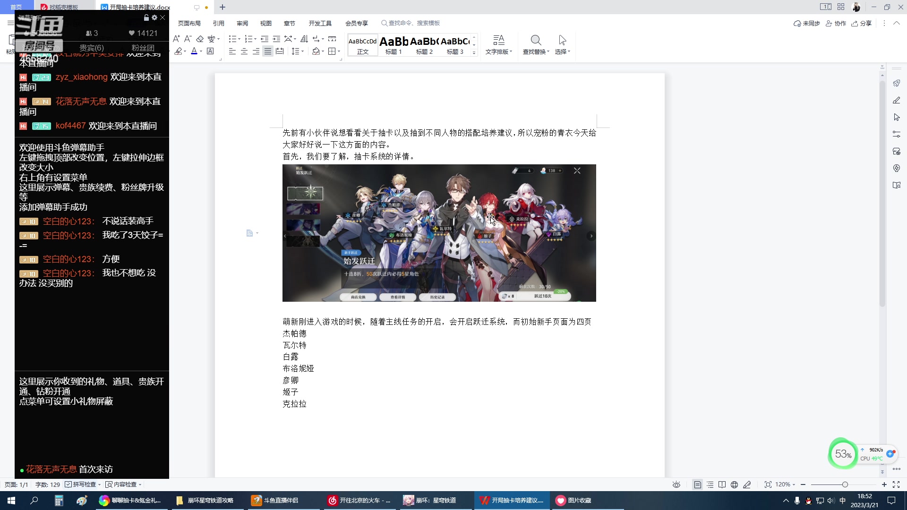Apply distributed alignment
The image size is (907, 510).
click(280, 51)
